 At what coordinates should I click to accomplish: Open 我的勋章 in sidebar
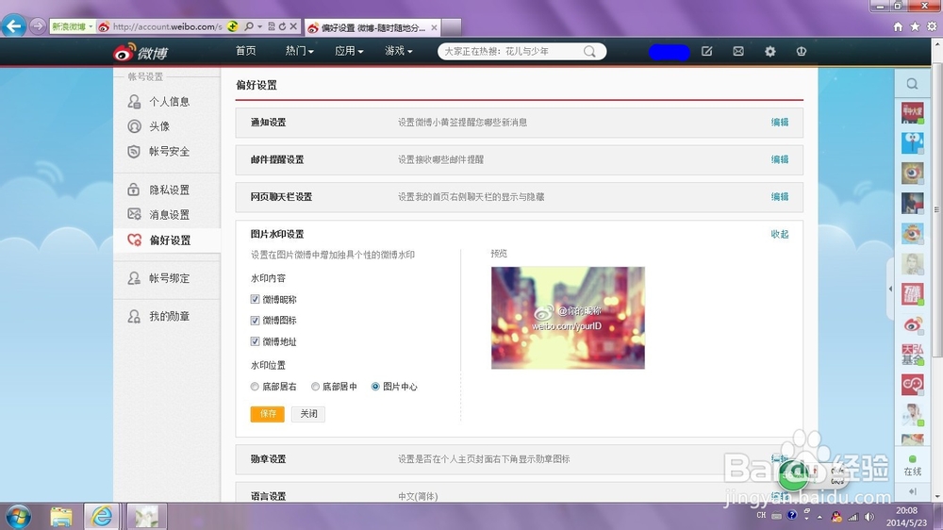(167, 317)
